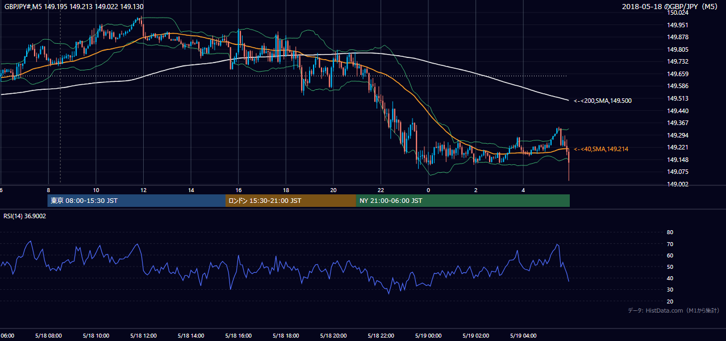
Task: Click RSI axis level 30
Action: [670, 290]
